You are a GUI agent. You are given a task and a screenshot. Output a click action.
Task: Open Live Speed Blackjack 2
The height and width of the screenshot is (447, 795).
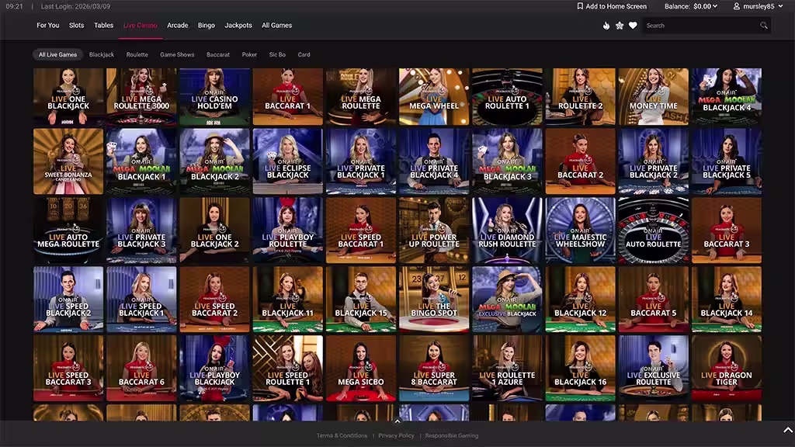click(68, 300)
